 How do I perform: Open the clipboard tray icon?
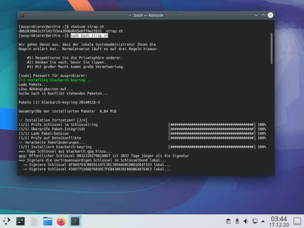pos(228,221)
